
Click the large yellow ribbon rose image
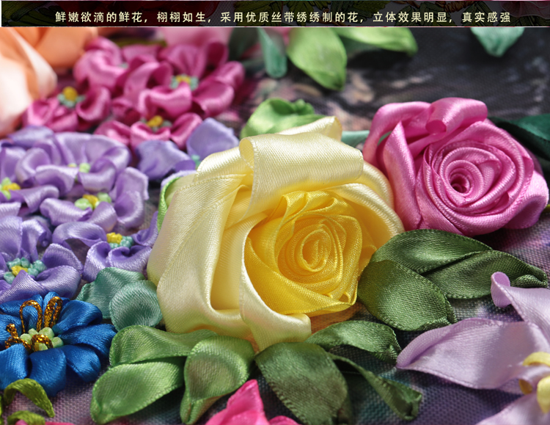pos(275,233)
